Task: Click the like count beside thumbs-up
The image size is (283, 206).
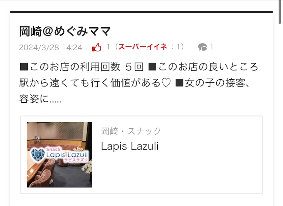Action: coord(108,47)
